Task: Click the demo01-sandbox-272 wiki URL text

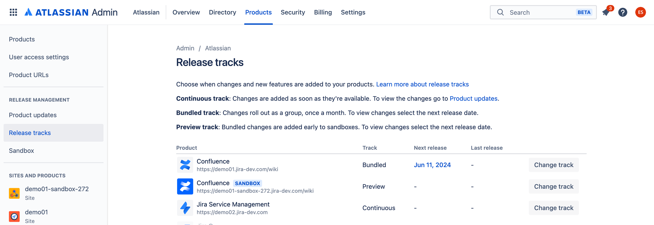Action: point(255,191)
